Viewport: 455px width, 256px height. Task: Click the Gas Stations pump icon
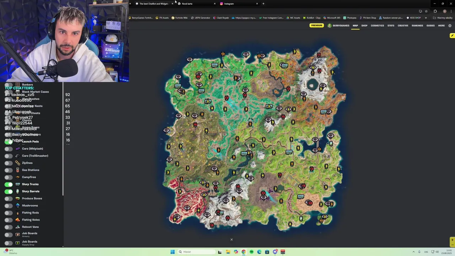coord(18,170)
